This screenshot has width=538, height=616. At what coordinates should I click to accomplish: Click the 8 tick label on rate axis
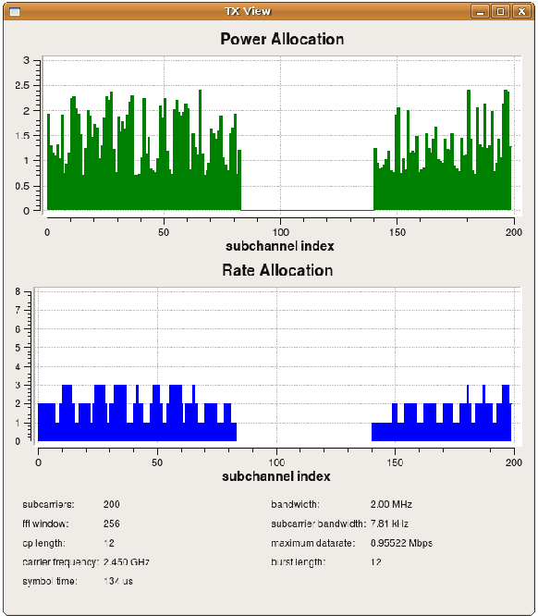point(18,291)
